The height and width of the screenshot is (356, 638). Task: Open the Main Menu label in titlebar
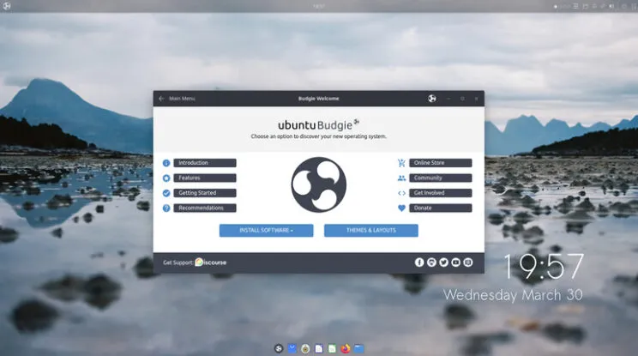coord(182,99)
